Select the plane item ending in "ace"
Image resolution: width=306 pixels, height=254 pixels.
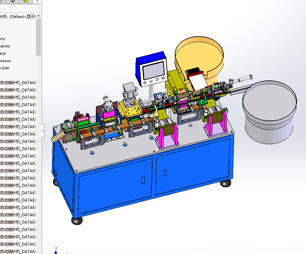[3, 53]
